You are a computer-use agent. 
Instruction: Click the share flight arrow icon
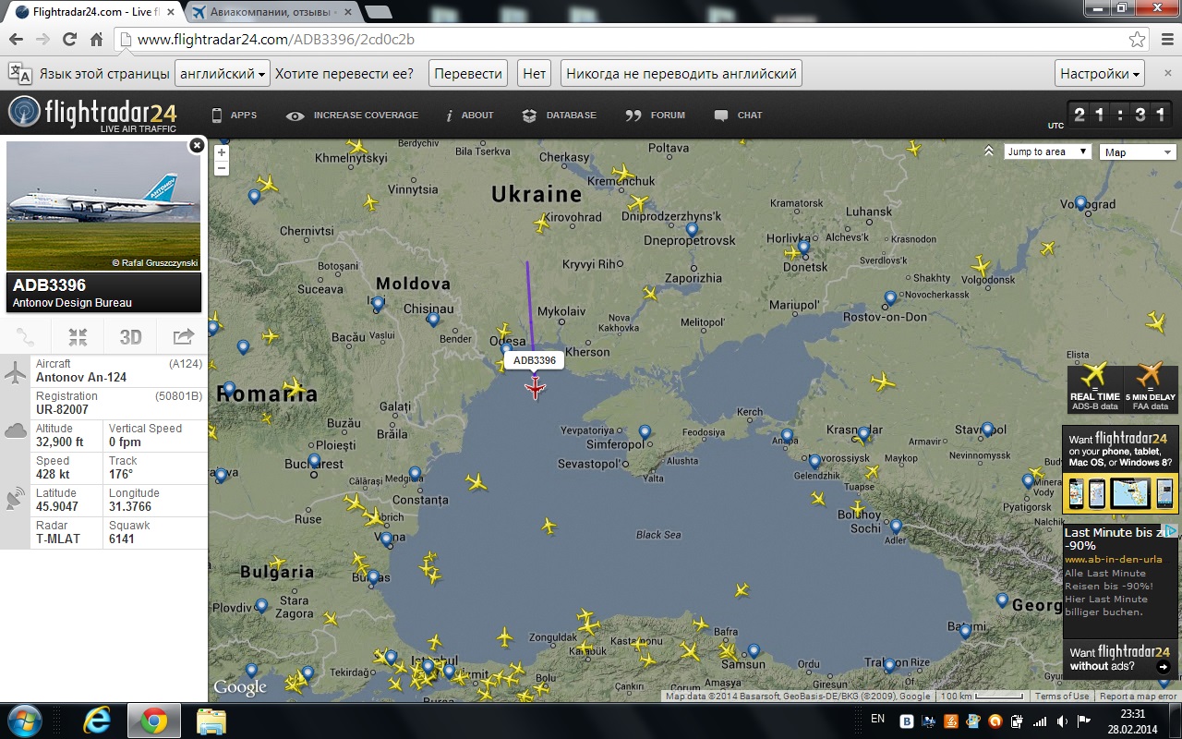coord(183,337)
